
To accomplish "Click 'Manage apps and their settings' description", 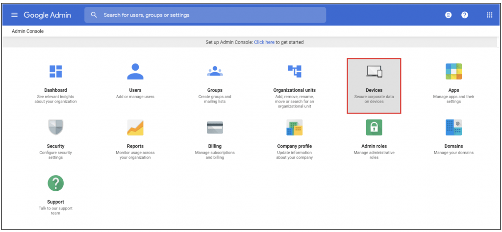I will tap(453, 99).
